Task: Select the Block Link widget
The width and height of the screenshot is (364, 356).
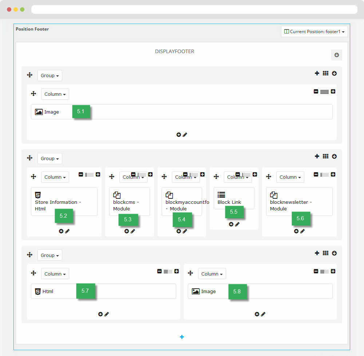Action: click(234, 198)
